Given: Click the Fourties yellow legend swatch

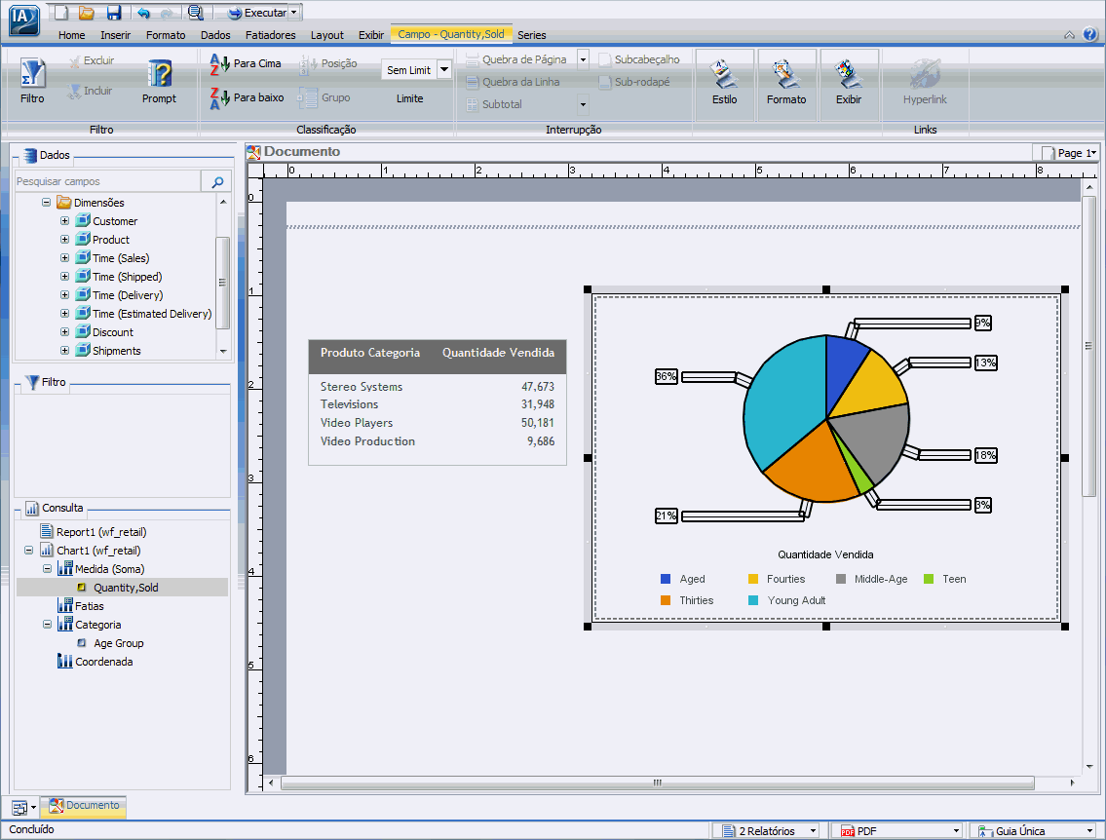Looking at the screenshot, I should (752, 579).
